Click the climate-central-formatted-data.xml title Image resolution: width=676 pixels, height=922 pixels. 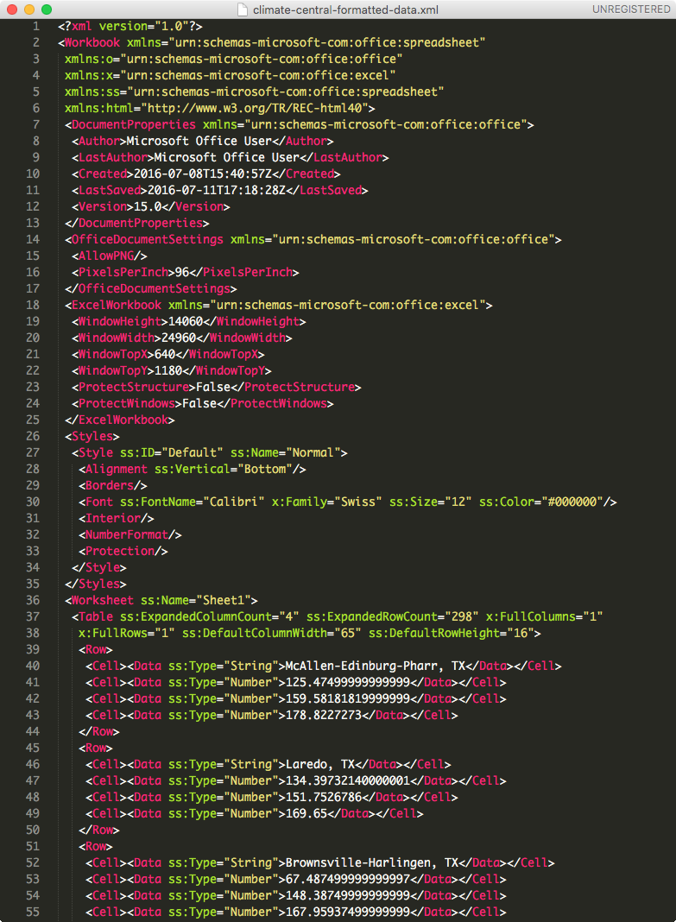pyautogui.click(x=345, y=9)
